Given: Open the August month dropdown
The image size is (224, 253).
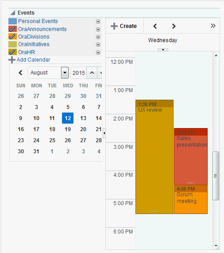Looking at the screenshot, I should pyautogui.click(x=65, y=73).
